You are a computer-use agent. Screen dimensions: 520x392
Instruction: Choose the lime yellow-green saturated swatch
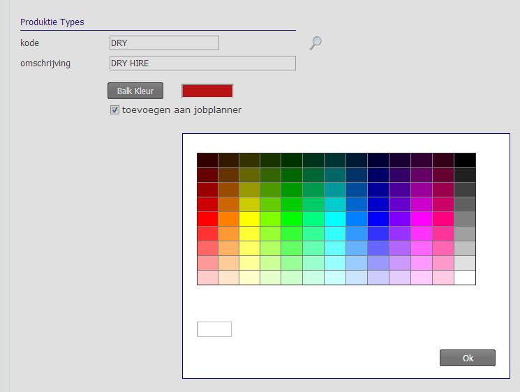(x=271, y=219)
